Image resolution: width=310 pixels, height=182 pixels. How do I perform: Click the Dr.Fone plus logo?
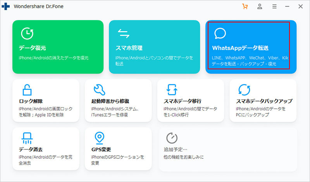click(x=5, y=6)
